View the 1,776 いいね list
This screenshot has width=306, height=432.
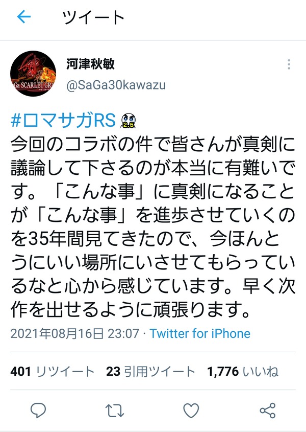[x=243, y=371]
